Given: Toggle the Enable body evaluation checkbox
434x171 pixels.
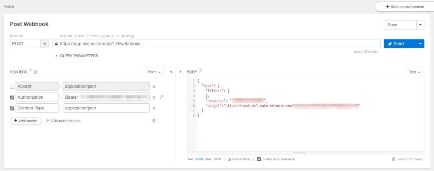Looking at the screenshot, I should click(x=259, y=159).
